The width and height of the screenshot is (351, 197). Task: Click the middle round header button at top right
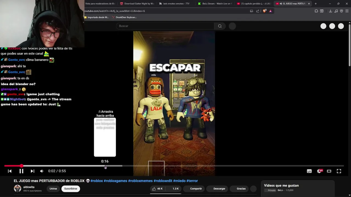332,26
